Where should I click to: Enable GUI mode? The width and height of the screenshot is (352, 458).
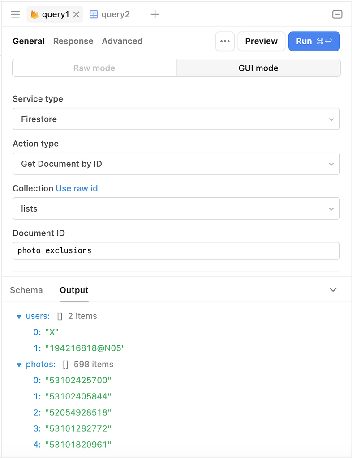(258, 68)
